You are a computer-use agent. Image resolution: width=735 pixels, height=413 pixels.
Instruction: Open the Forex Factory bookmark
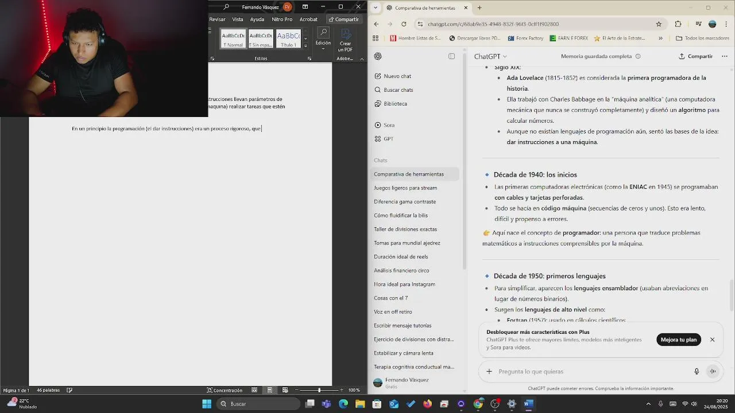click(525, 38)
